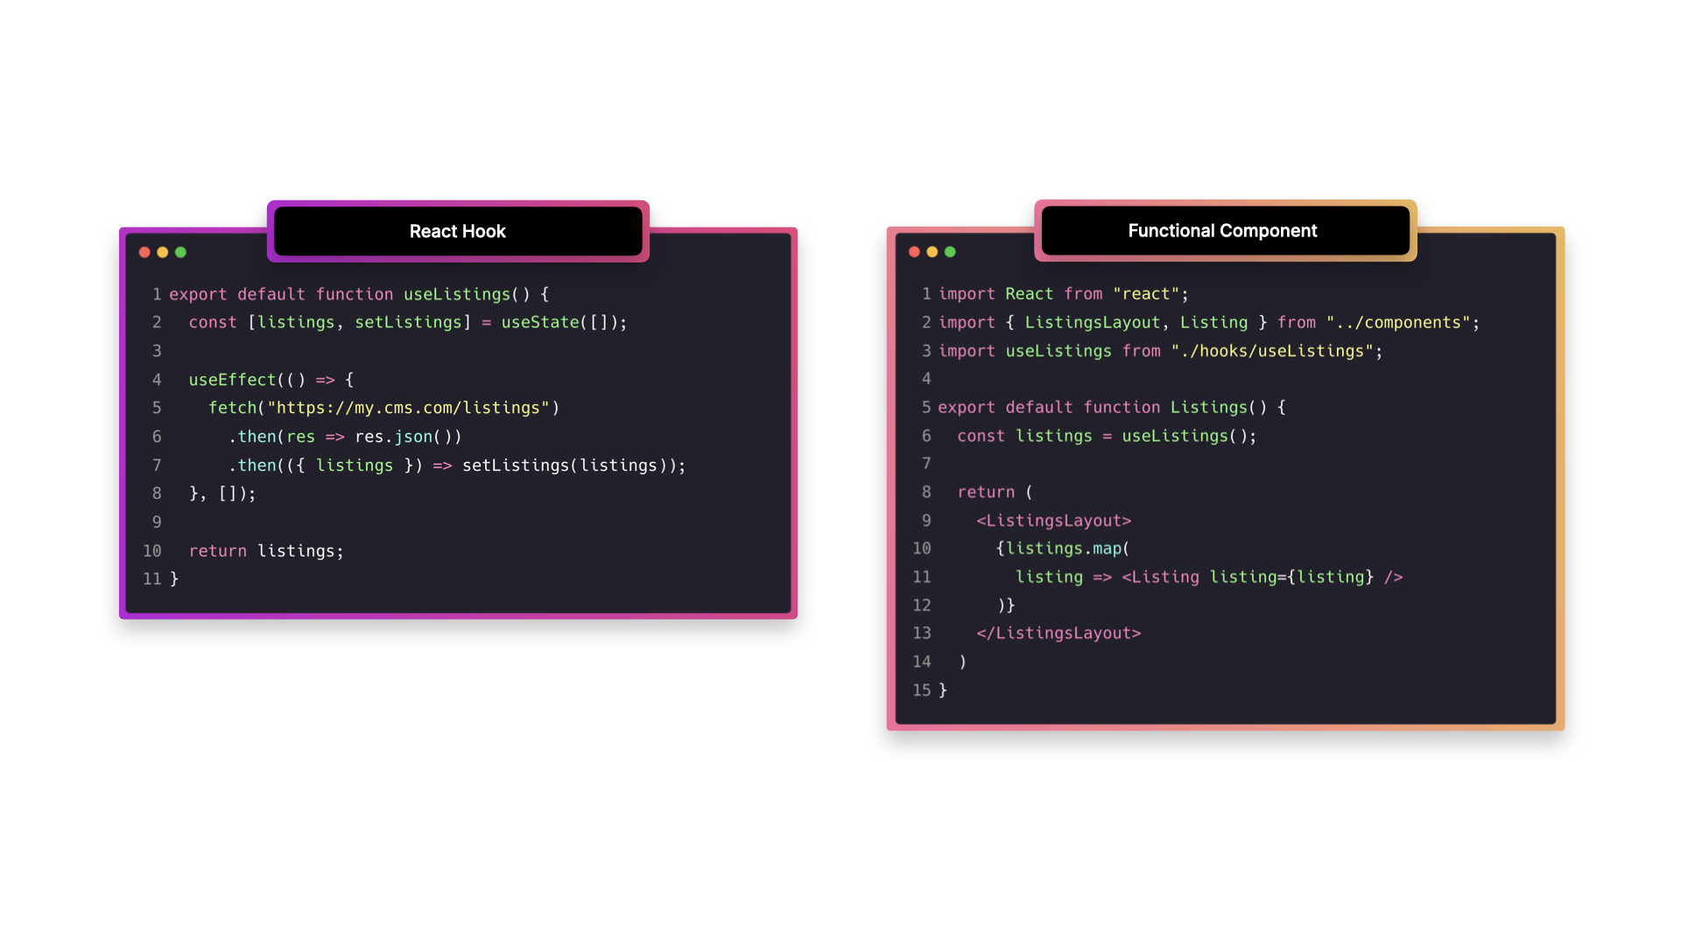Click the green dot in Functional Component window
This screenshot has width=1681, height=945.
(950, 252)
